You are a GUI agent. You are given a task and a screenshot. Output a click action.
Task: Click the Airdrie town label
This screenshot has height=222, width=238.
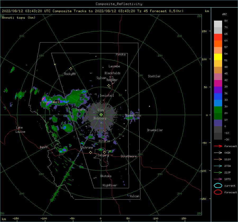coord(104,141)
